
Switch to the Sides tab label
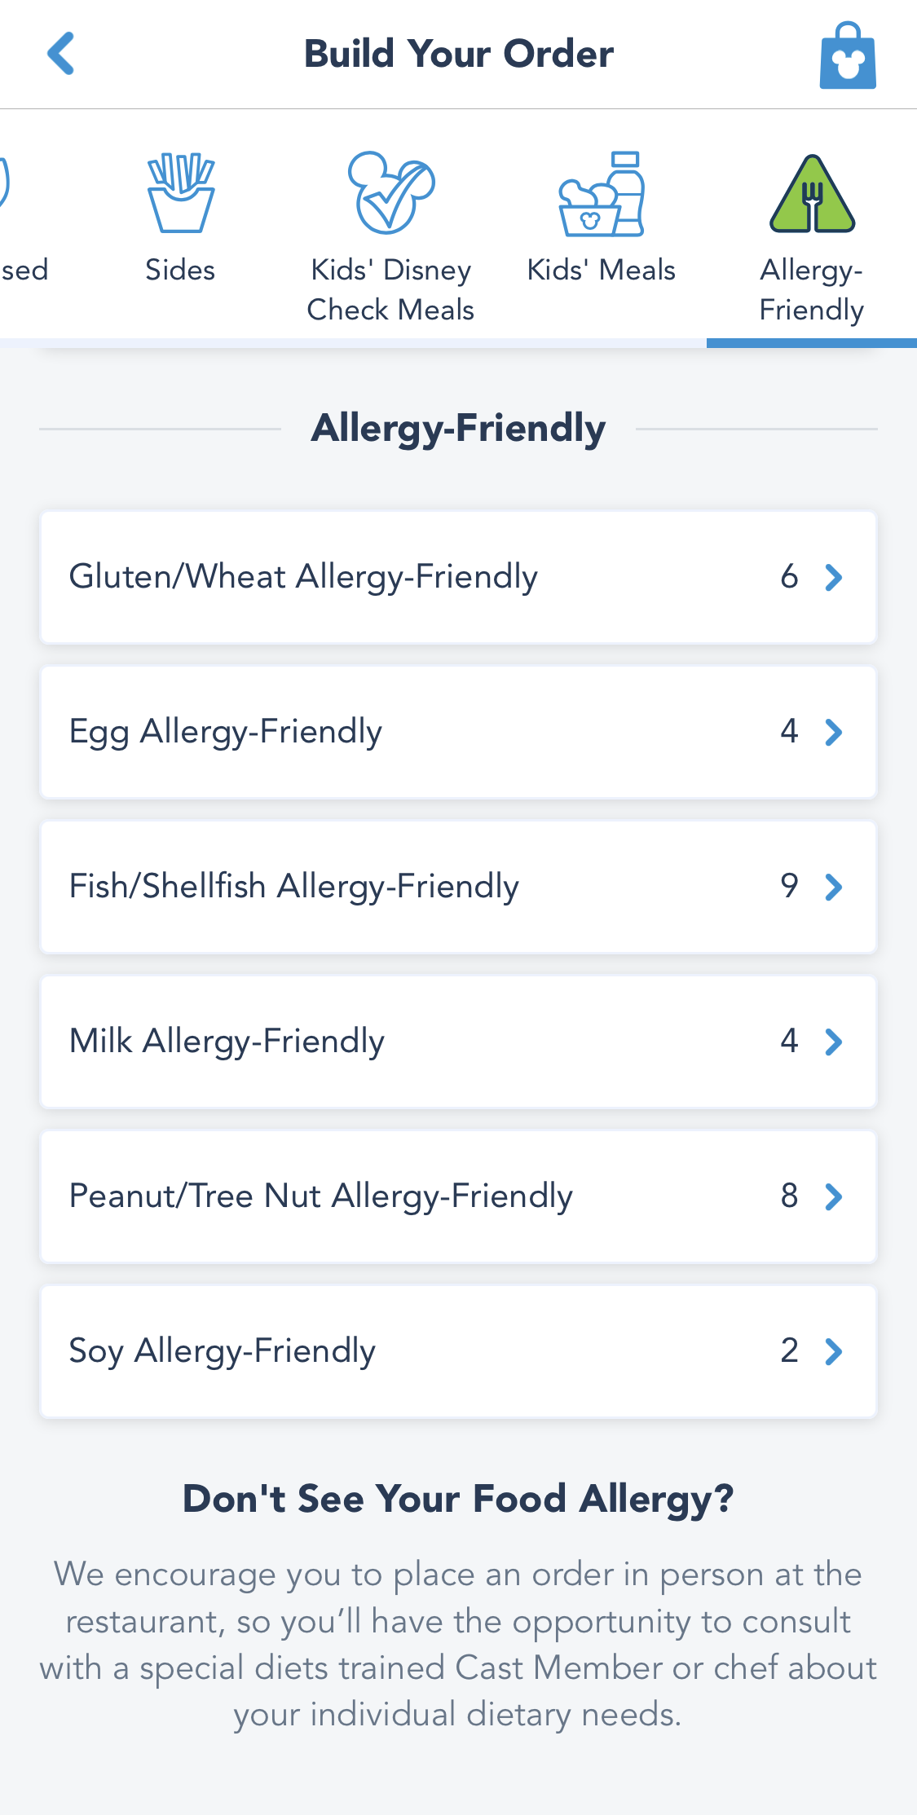pyautogui.click(x=180, y=270)
